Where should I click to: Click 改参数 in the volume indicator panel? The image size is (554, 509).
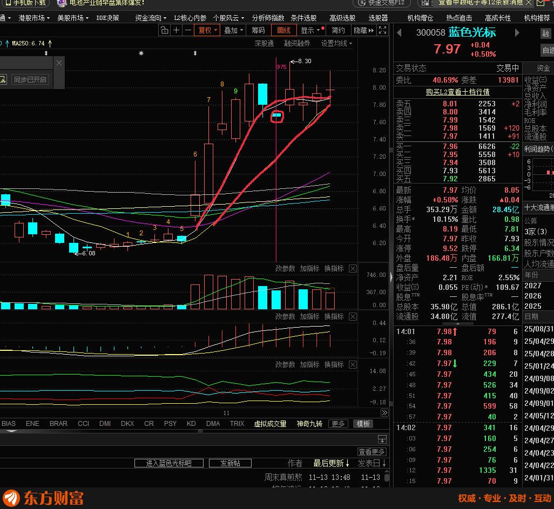[285, 268]
